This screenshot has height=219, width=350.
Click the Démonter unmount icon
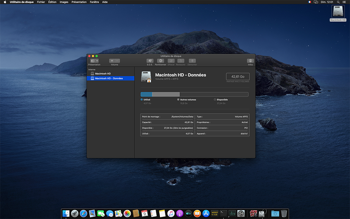tap(192, 61)
